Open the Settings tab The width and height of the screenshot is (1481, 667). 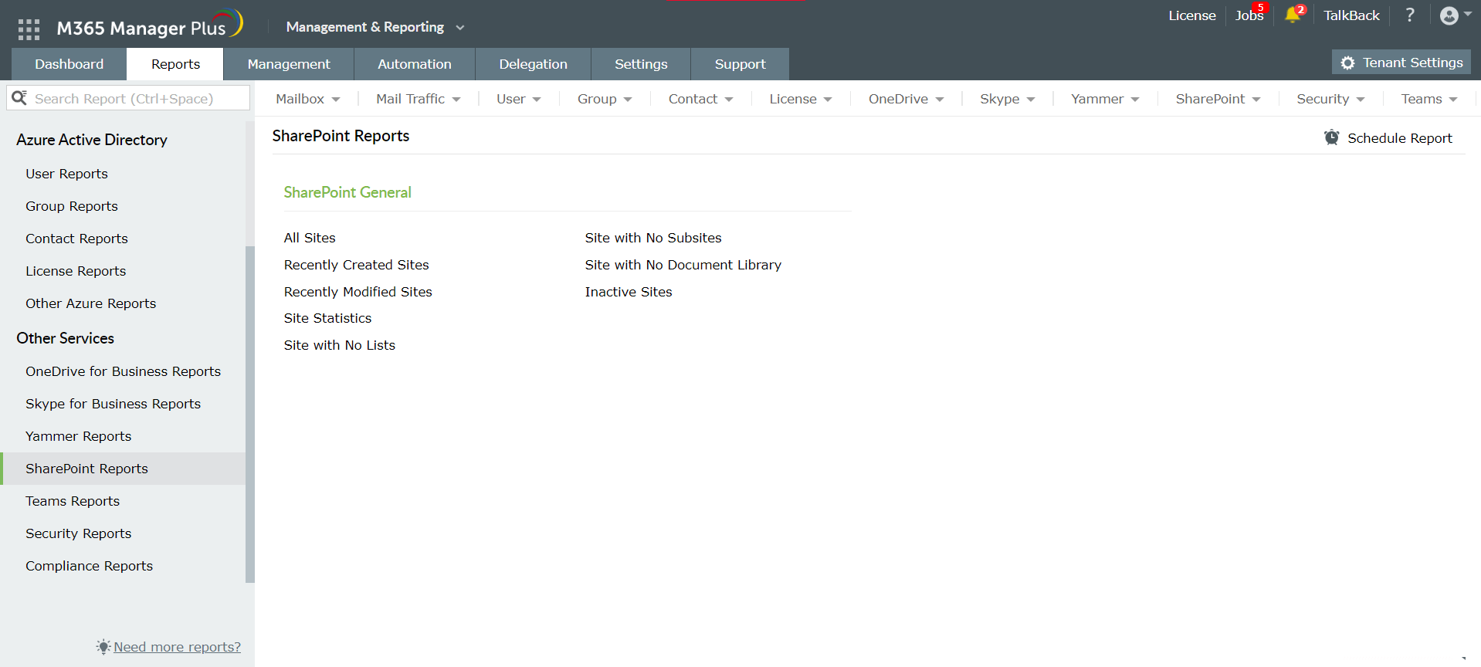coord(641,64)
